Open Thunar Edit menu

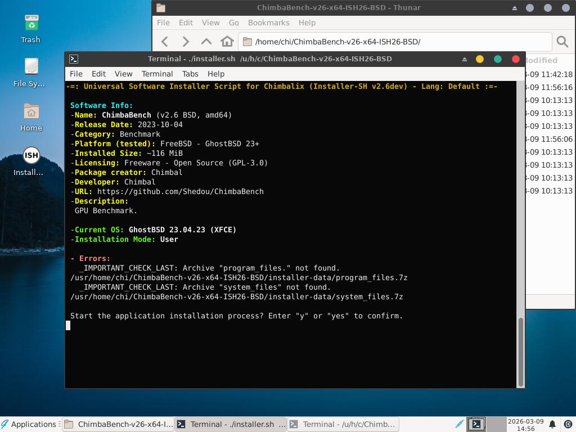pos(186,22)
